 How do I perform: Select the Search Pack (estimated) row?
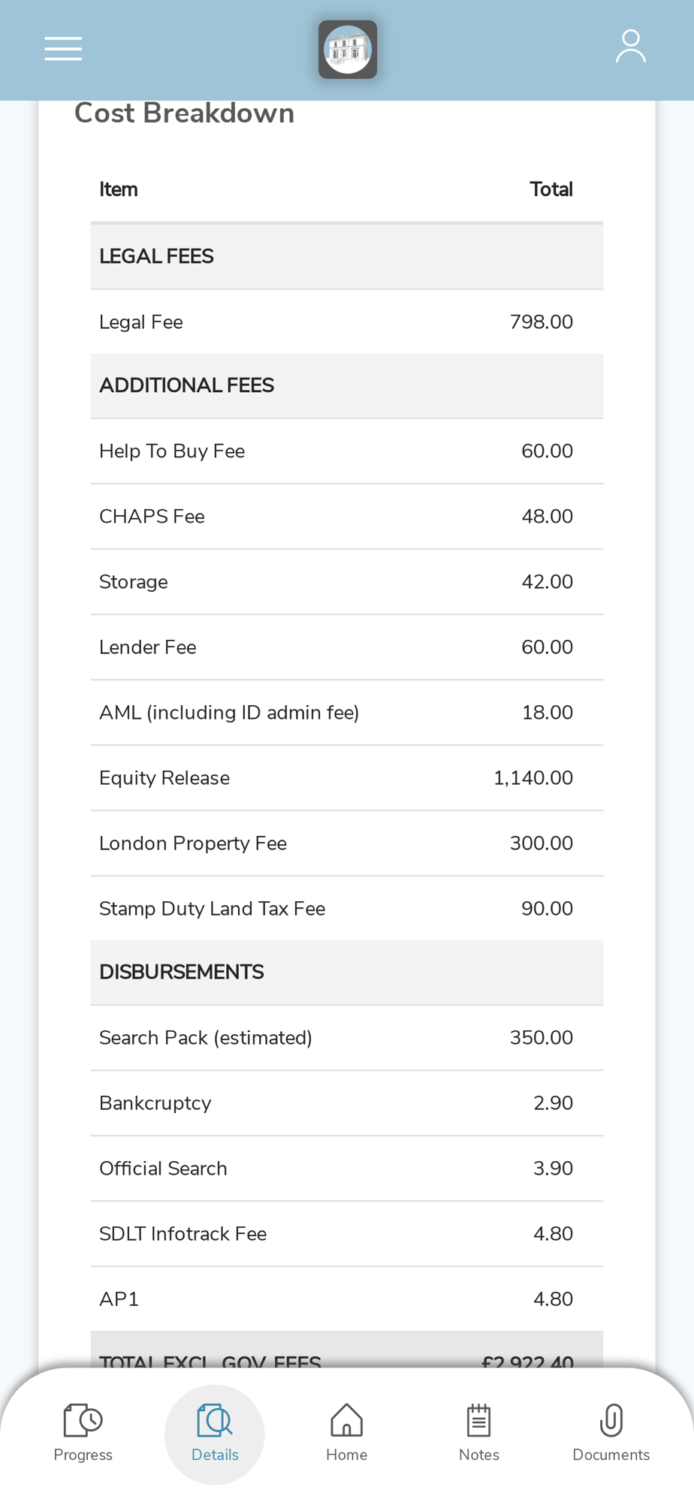point(347,1038)
